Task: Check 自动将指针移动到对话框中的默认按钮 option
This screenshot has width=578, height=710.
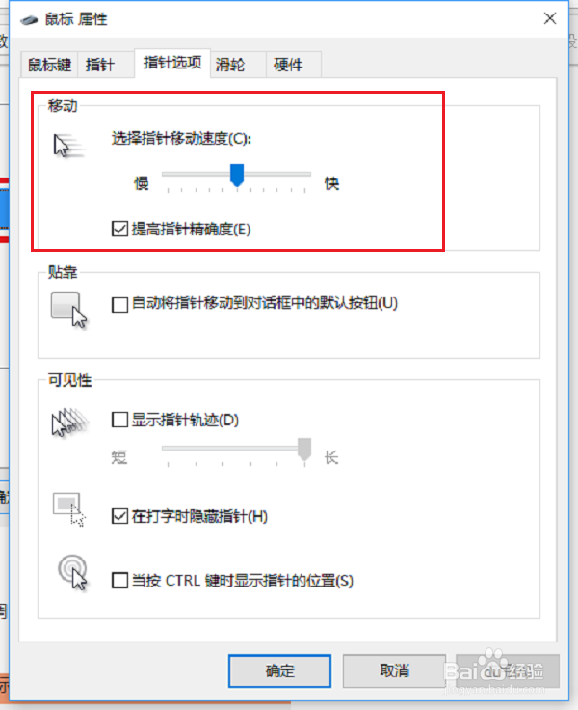Action: coord(119,304)
